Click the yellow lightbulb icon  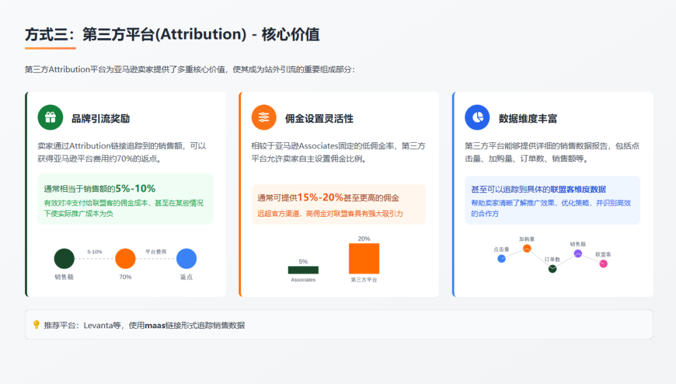pos(36,324)
